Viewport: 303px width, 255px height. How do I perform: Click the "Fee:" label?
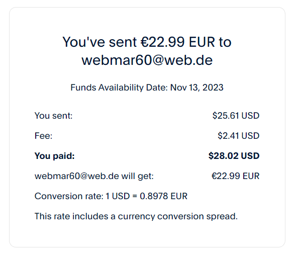pos(43,136)
